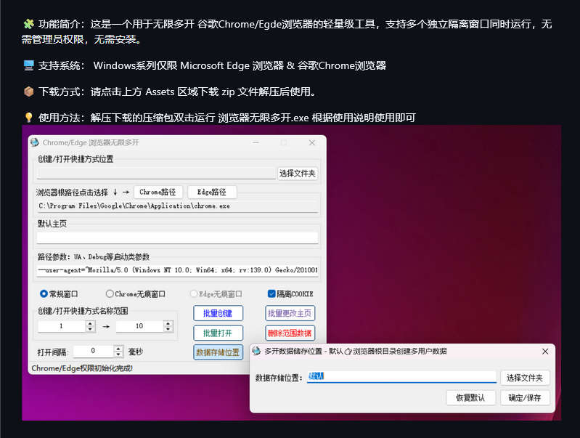The height and width of the screenshot is (438, 580).
Task: Increase the range start value 1 using its up arrow
Action: click(x=90, y=323)
